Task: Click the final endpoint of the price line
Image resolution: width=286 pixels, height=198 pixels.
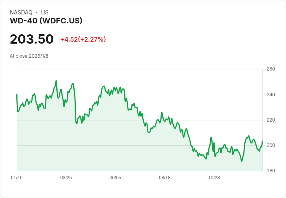Action: point(262,141)
